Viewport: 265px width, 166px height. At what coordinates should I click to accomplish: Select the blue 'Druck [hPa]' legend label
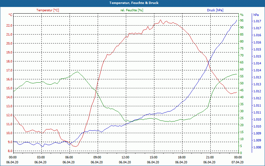(215, 10)
